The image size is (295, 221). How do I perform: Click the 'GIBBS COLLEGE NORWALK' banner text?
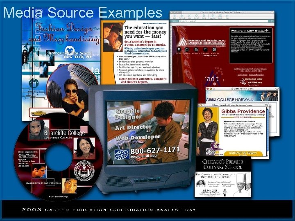[230, 99]
